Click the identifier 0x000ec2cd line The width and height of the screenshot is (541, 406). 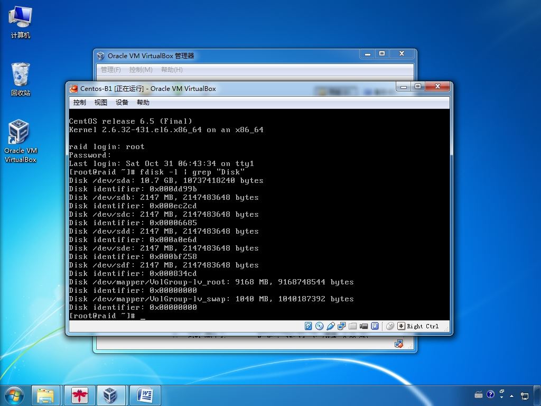133,206
